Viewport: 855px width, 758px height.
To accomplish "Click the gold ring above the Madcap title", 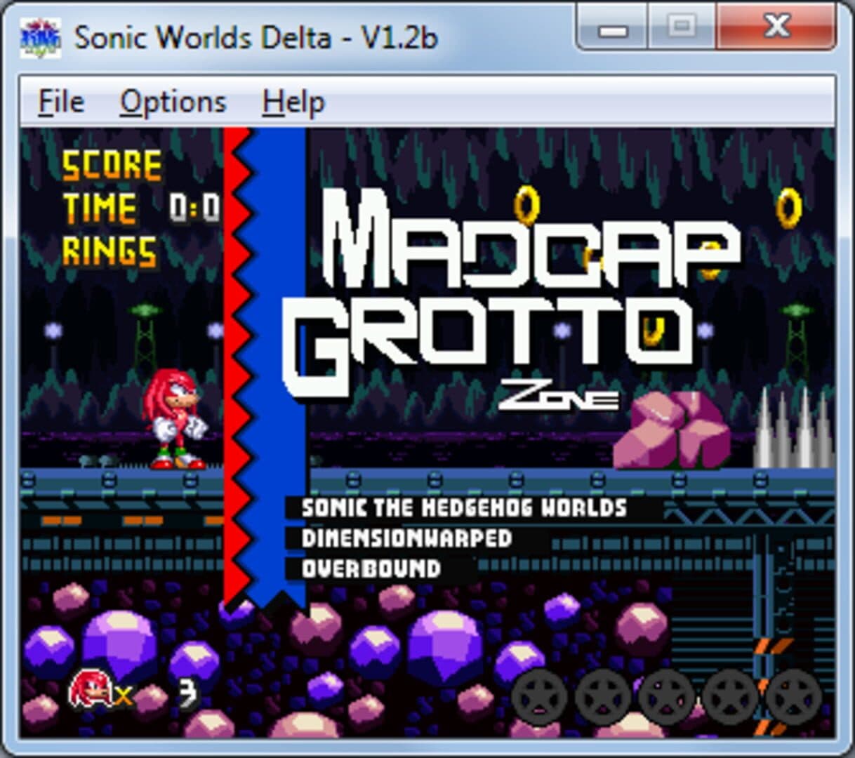I will 526,205.
